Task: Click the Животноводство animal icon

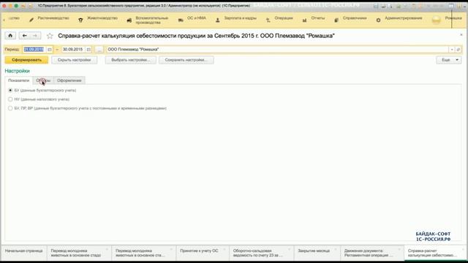Action: [x=80, y=20]
